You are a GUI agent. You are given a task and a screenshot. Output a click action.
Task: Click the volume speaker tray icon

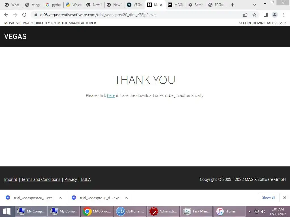point(263,212)
